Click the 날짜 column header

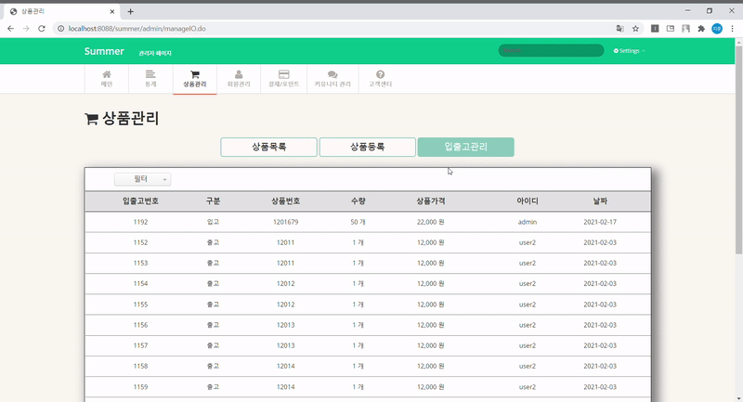click(600, 201)
